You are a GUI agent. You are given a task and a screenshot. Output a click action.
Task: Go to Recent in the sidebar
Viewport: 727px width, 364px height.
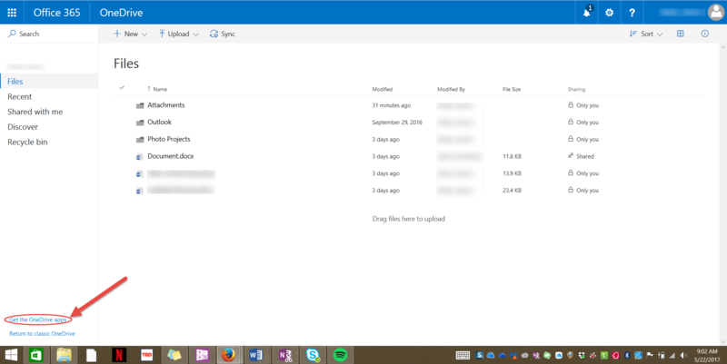(20, 96)
